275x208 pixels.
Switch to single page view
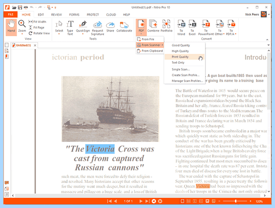pyautogui.click(x=182, y=201)
